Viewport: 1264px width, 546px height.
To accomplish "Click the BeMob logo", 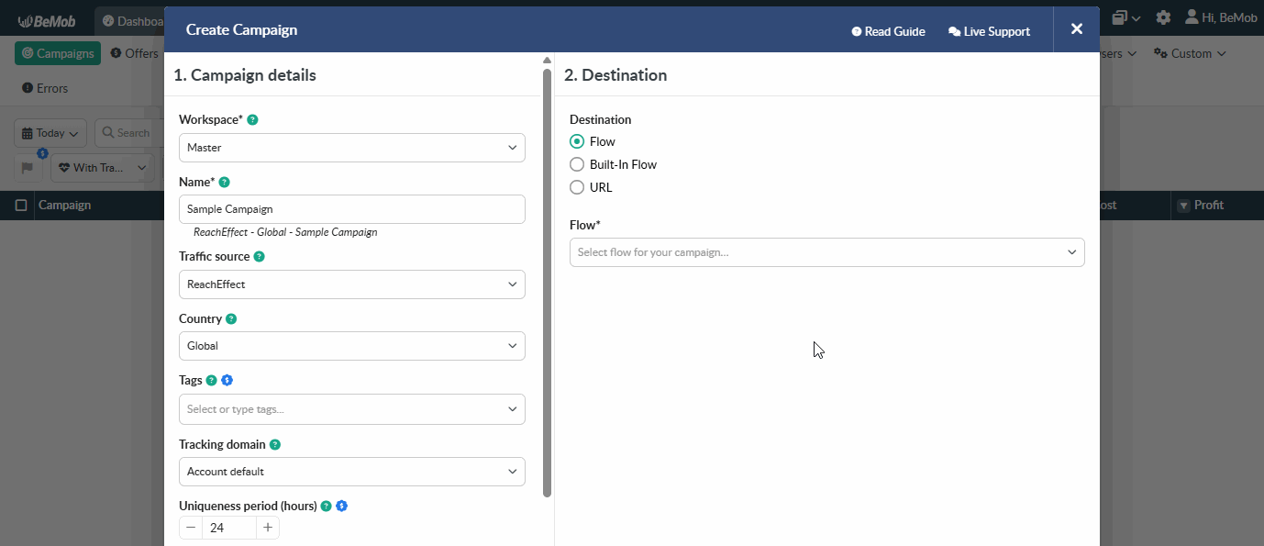I will 46,20.
